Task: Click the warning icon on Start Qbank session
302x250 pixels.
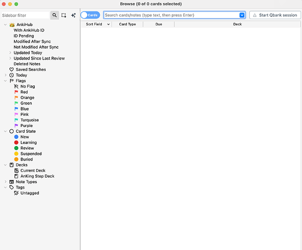Action: point(255,15)
